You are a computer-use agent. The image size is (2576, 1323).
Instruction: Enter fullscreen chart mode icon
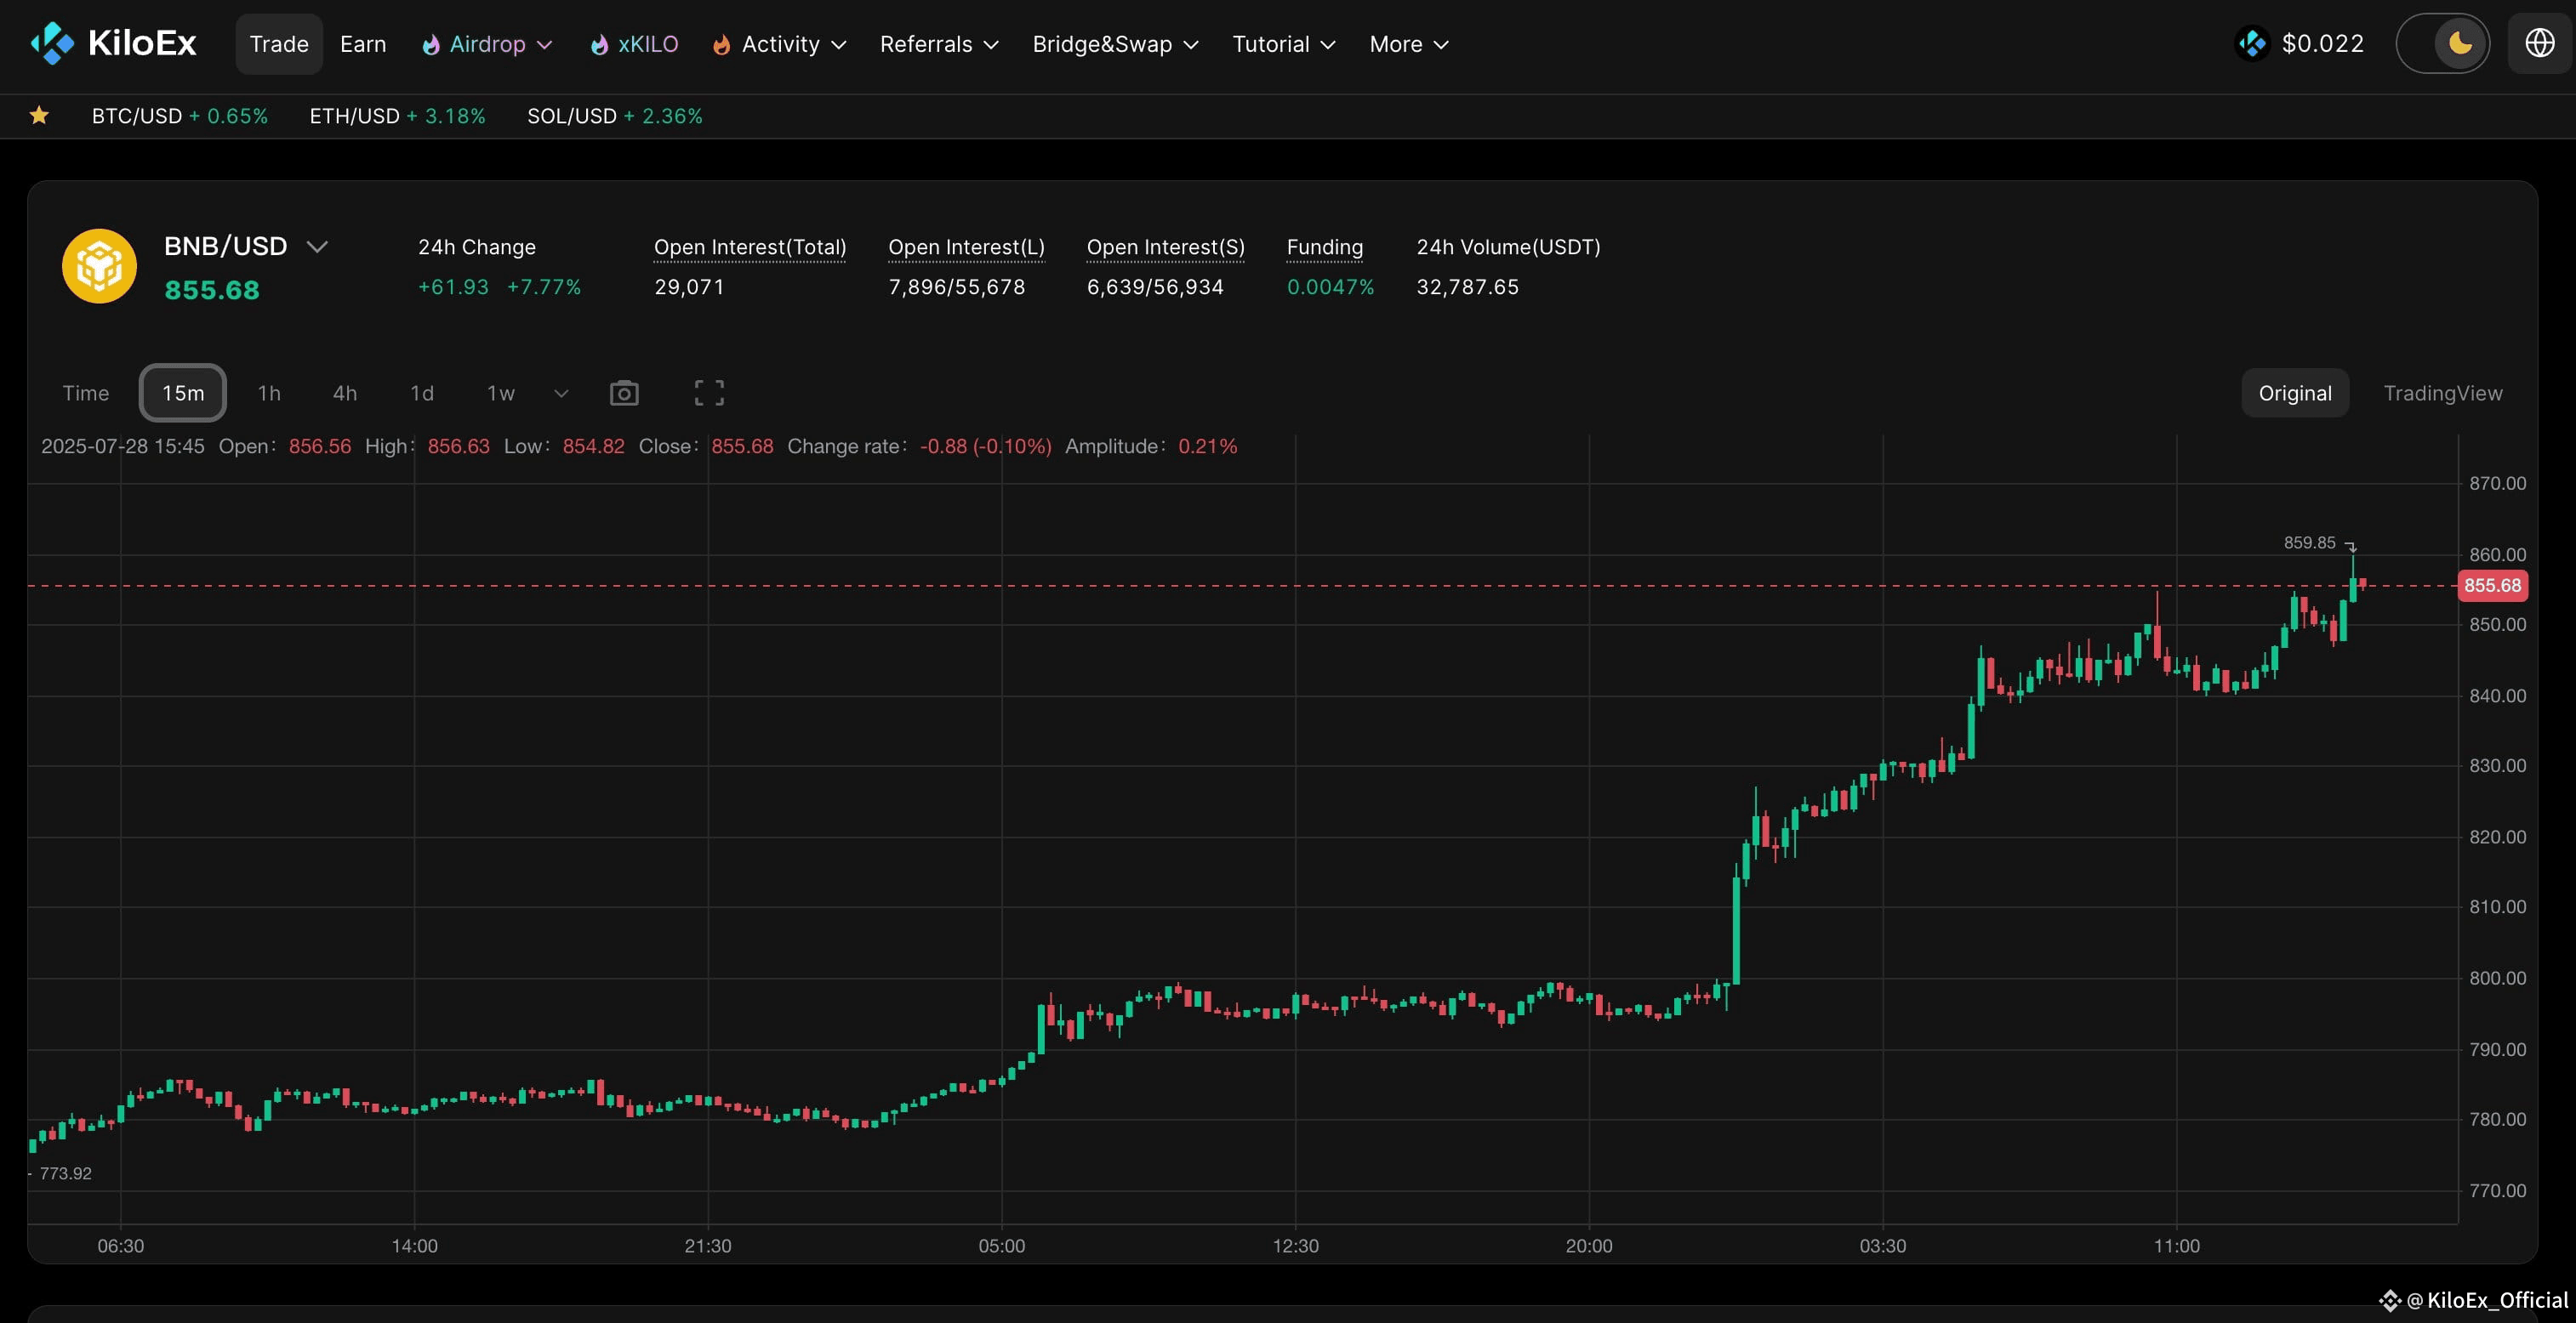pos(709,393)
